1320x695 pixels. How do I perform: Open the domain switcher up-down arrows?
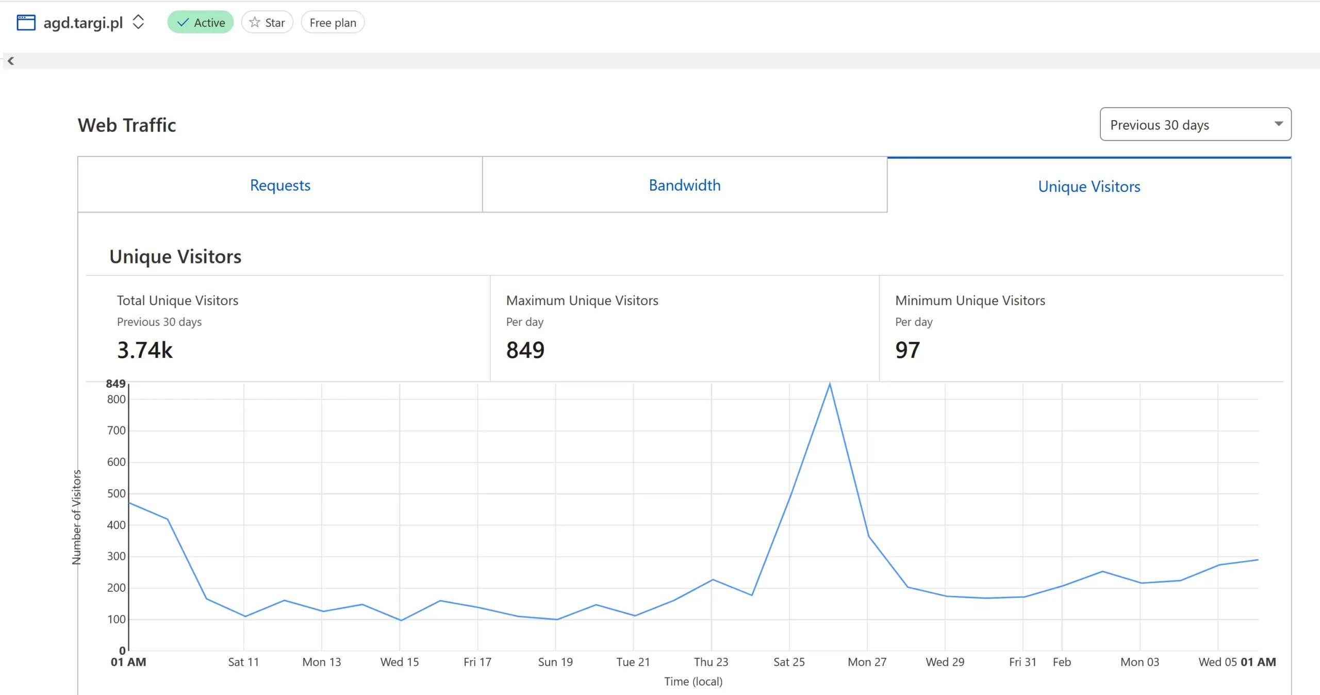tap(138, 22)
